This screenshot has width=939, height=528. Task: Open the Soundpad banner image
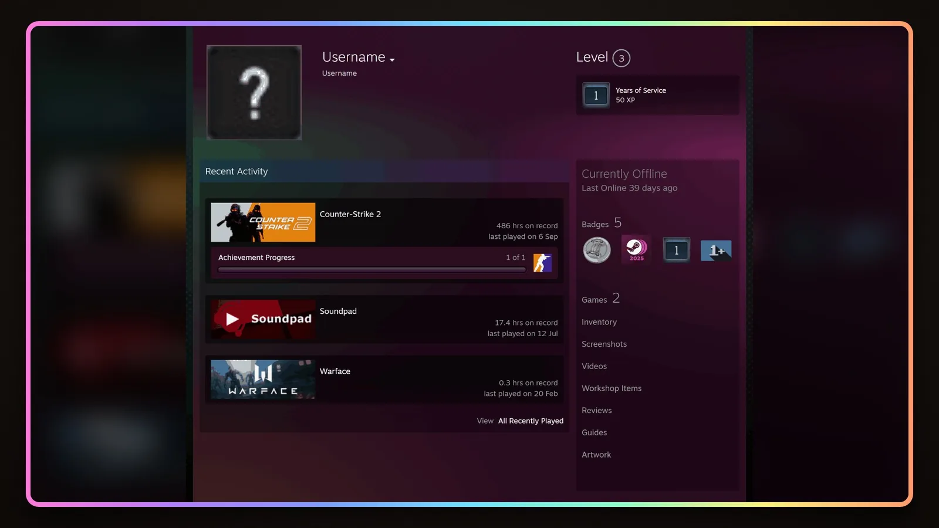(263, 319)
